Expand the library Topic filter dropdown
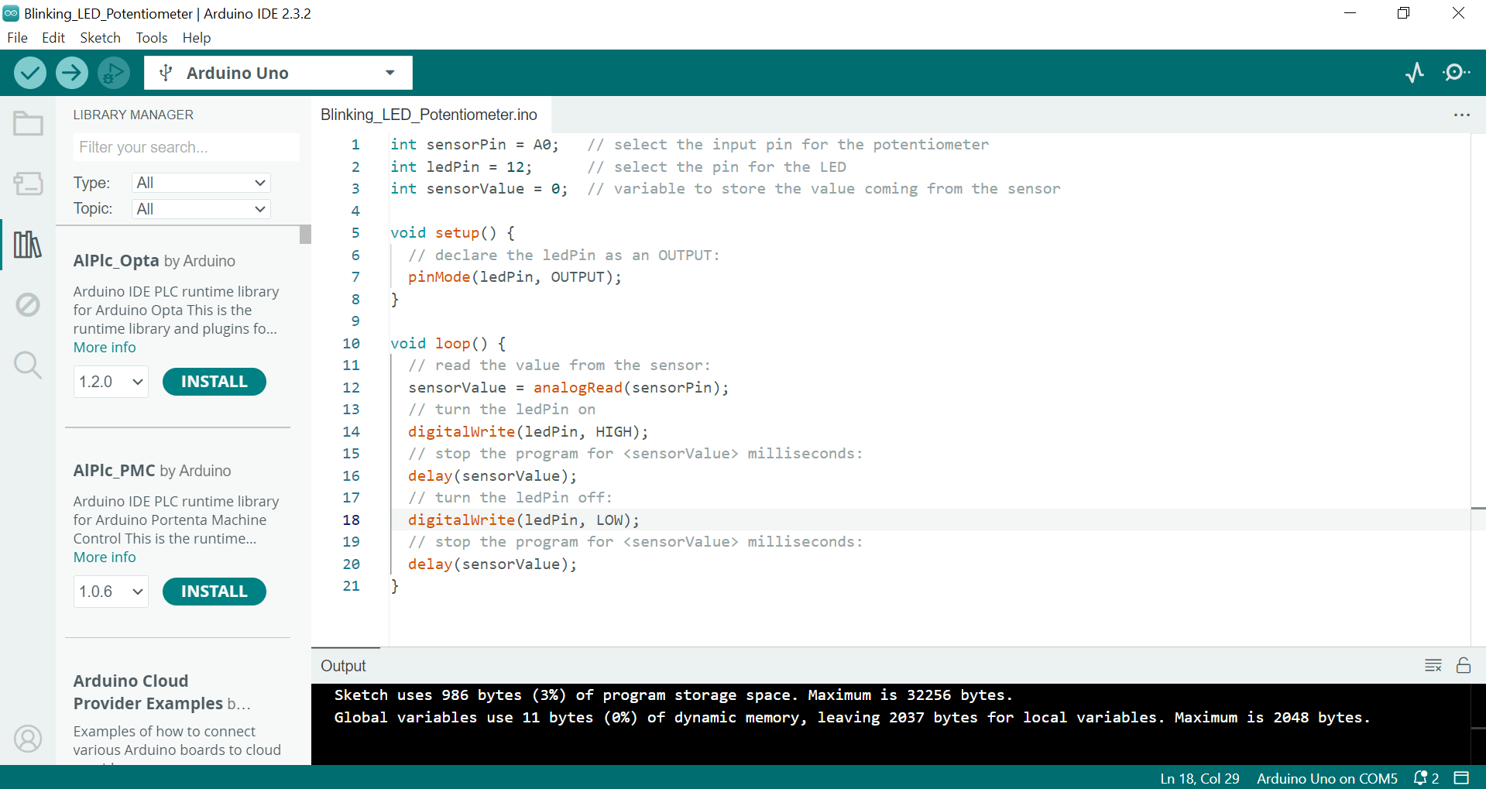This screenshot has width=1486, height=789. pyautogui.click(x=201, y=209)
